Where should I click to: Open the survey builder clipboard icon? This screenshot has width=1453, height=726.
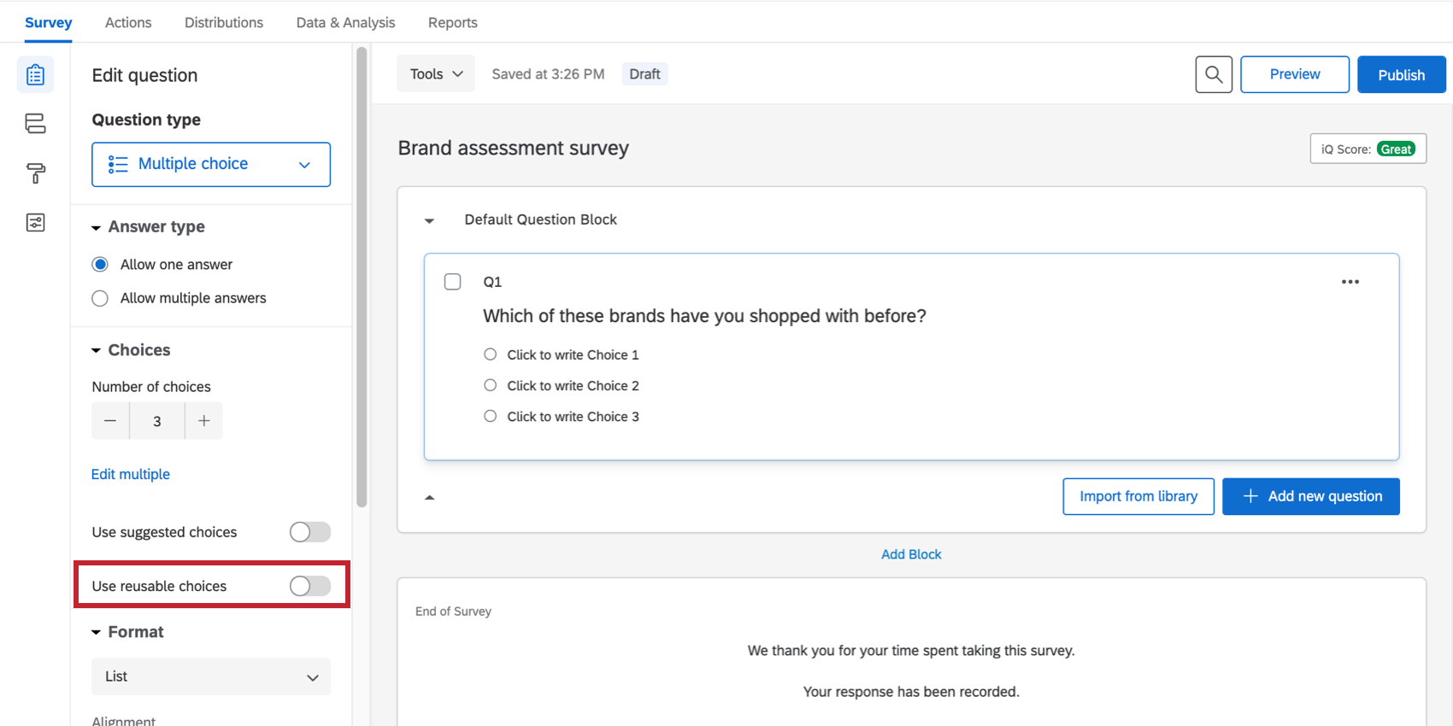click(35, 75)
